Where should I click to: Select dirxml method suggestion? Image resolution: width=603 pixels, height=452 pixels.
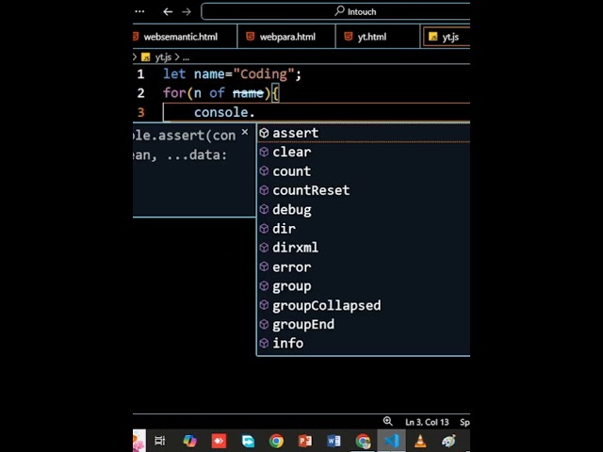[364, 248]
